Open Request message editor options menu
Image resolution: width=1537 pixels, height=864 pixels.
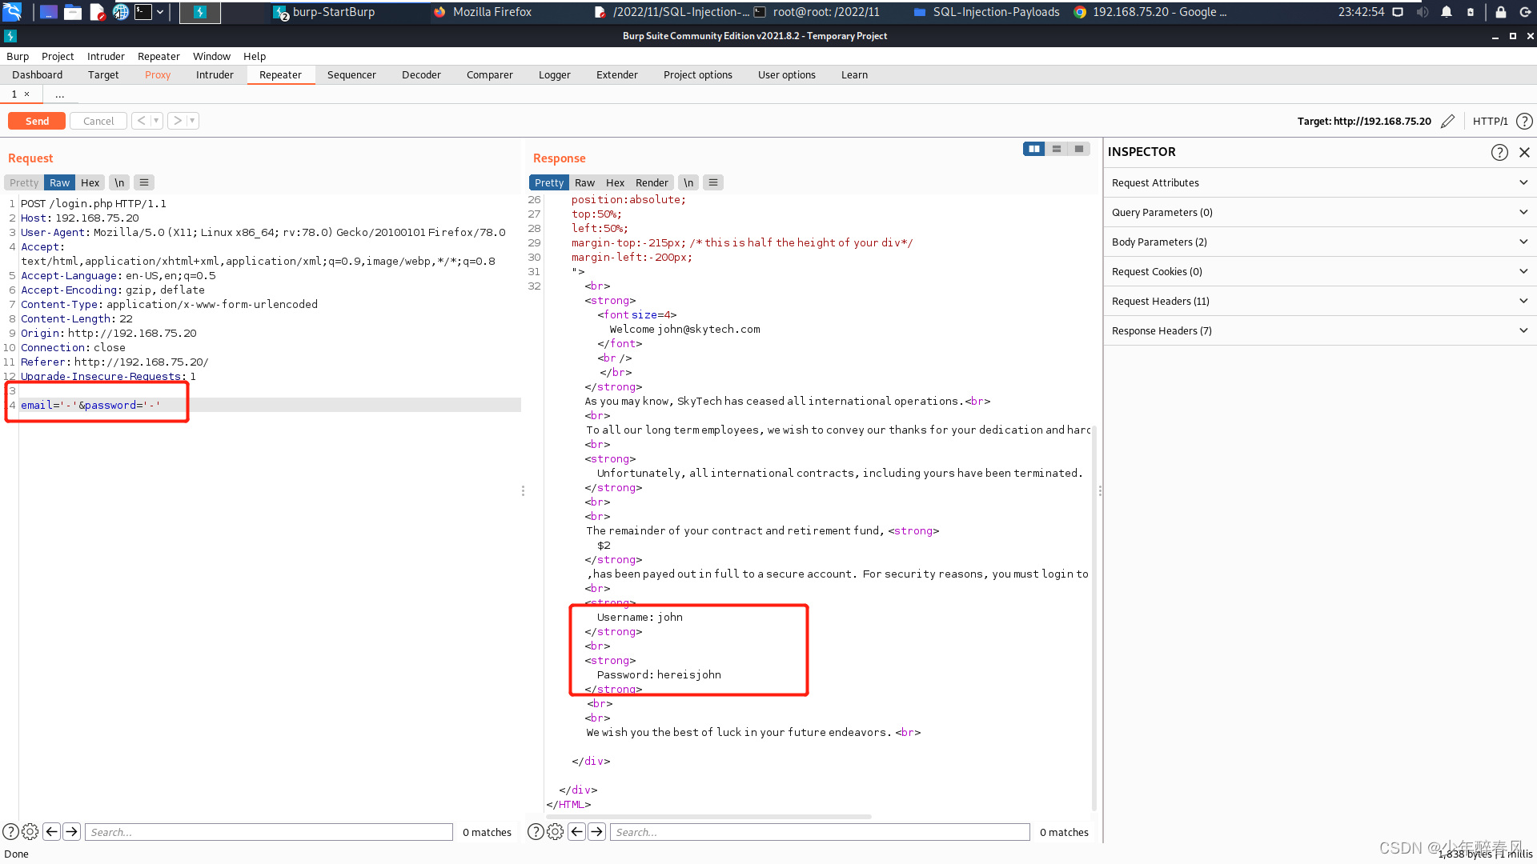144,182
